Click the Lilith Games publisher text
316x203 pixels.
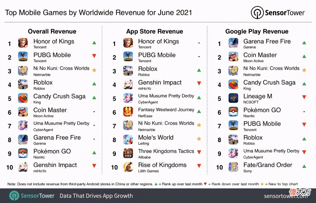(x=148, y=171)
